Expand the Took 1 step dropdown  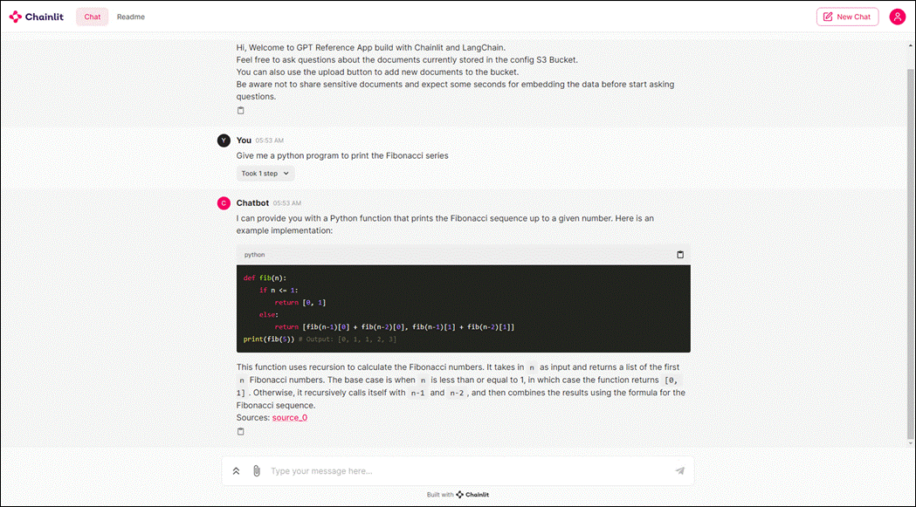[x=265, y=174]
